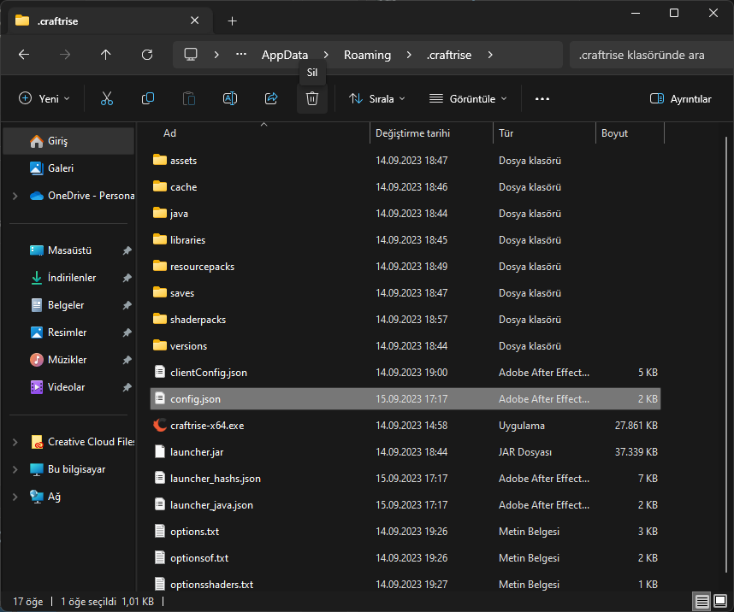
Task: Click the Copy icon in toolbar
Action: coord(148,98)
